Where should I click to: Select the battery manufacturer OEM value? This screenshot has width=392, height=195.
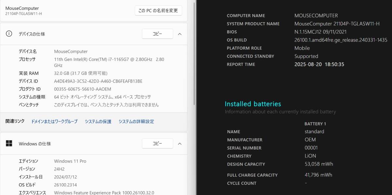point(310,139)
